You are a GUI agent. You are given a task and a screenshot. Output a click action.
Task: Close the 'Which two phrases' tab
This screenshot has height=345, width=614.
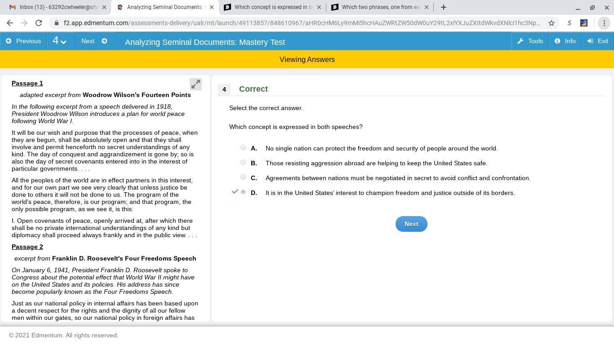tap(427, 7)
